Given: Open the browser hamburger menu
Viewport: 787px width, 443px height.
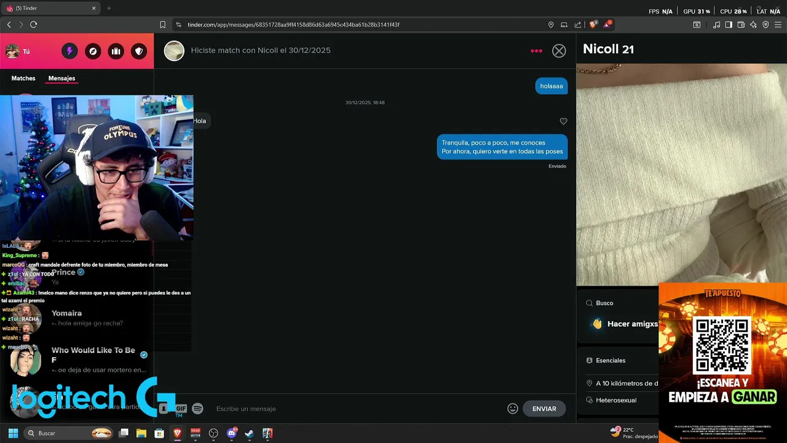Looking at the screenshot, I should 778,25.
